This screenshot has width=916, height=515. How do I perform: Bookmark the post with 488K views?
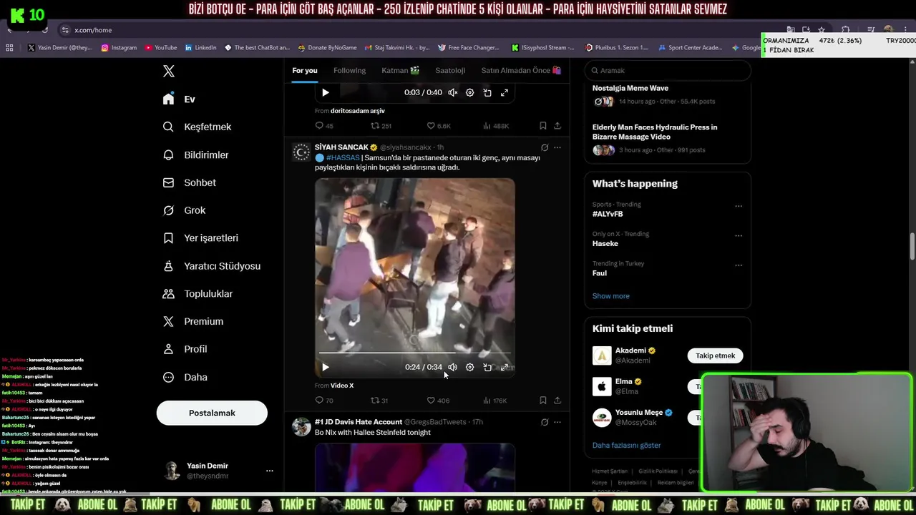pos(542,126)
